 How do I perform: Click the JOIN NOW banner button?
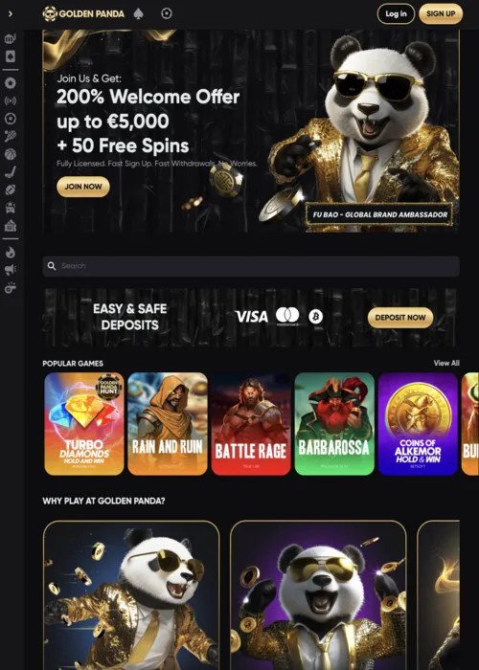[x=83, y=187]
